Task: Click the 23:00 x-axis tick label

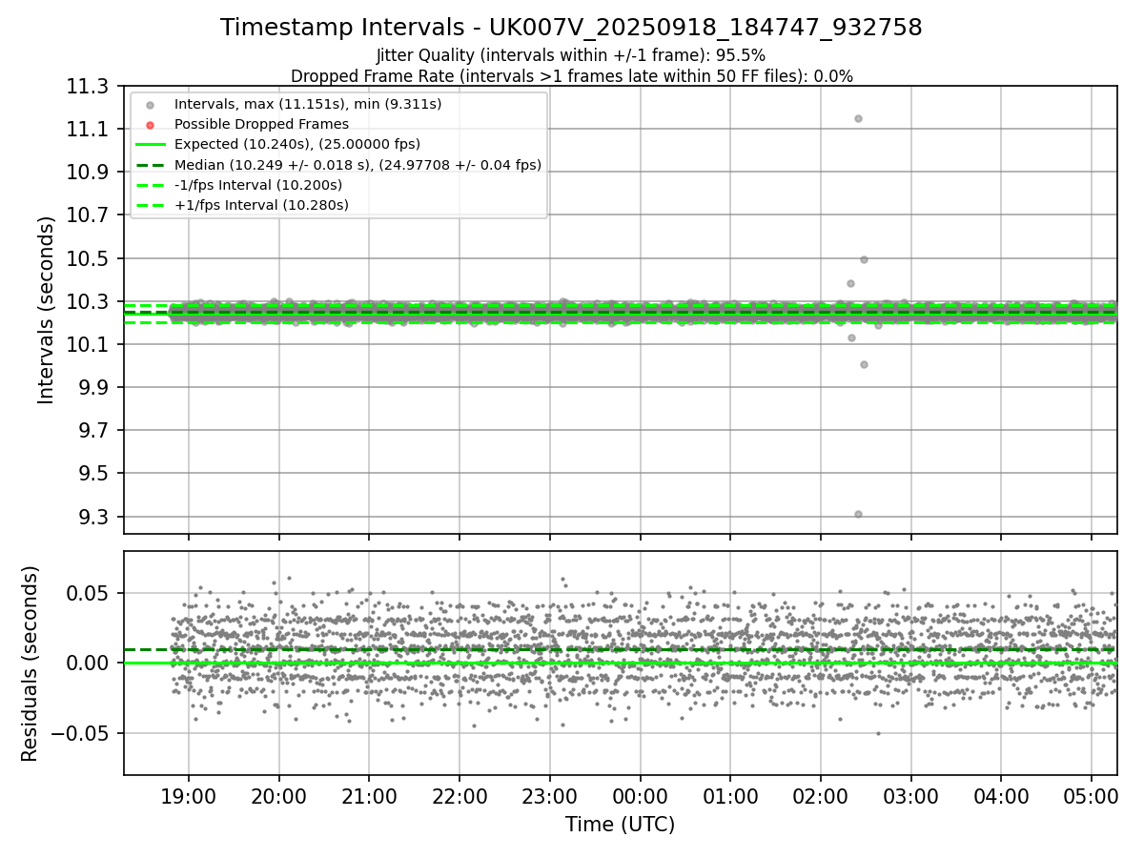Action: click(x=549, y=794)
